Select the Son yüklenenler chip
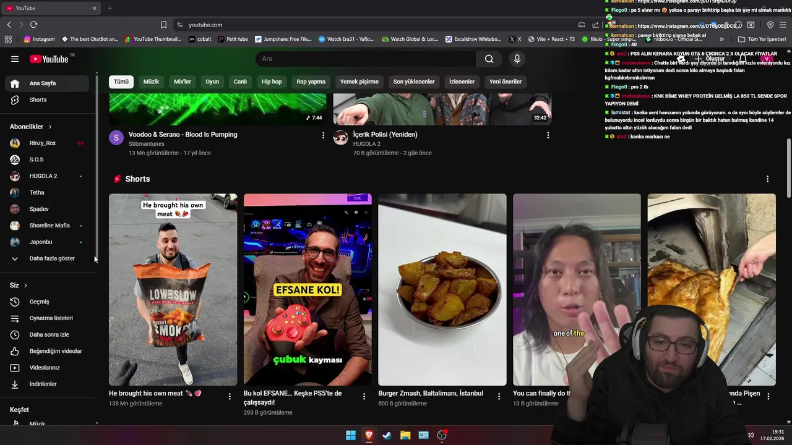Viewport: 792px width, 445px height. coord(414,82)
